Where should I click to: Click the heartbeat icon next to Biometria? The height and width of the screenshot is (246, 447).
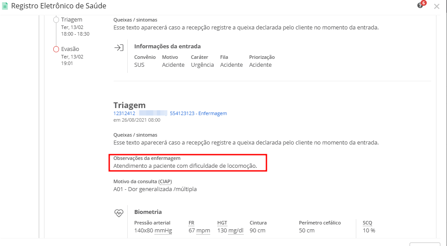119,213
